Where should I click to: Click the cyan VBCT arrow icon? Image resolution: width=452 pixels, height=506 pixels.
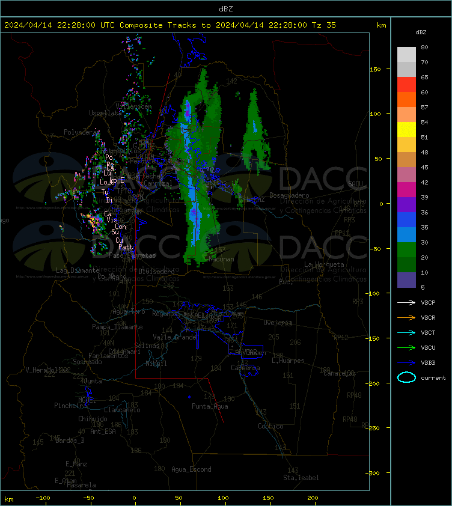406,333
